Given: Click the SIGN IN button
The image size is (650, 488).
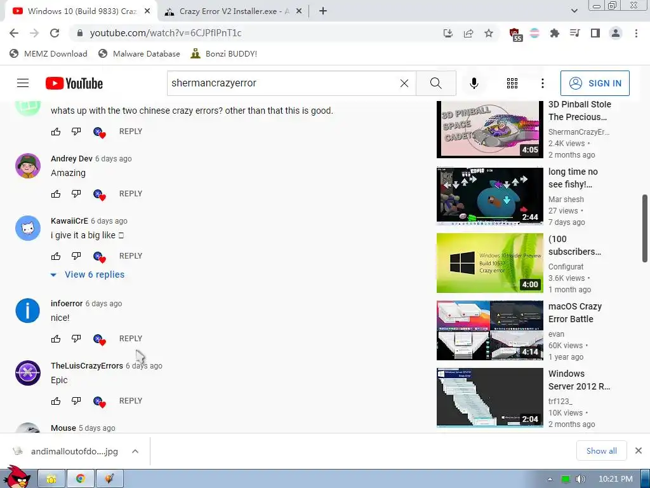Looking at the screenshot, I should click(594, 83).
